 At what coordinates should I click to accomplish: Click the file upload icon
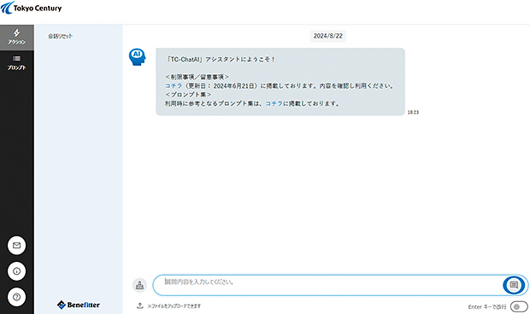140,306
